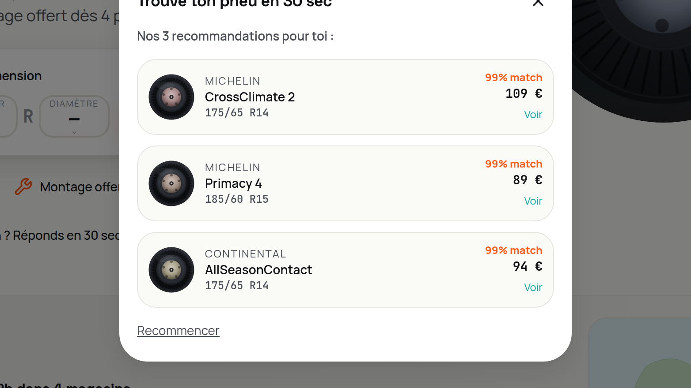Click the Continental brand label
The image size is (691, 388).
246,254
